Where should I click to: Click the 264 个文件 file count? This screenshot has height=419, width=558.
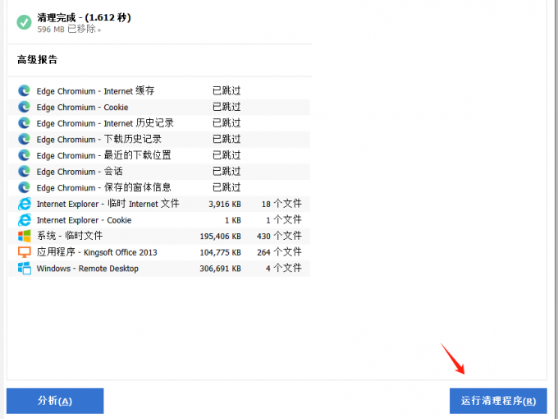tap(279, 252)
